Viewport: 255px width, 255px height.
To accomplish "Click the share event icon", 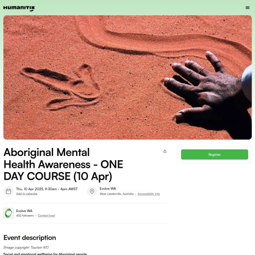I will point(165,151).
